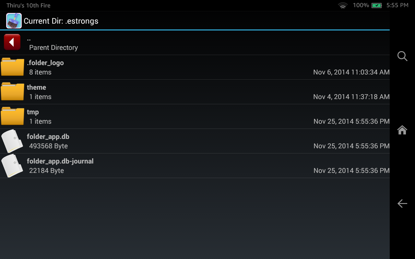Tap the battery status icon

(x=376, y=6)
